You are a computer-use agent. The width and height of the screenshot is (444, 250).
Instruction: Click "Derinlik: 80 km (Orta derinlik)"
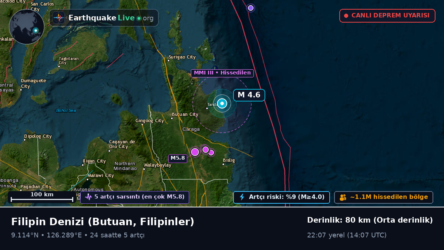click(x=370, y=220)
